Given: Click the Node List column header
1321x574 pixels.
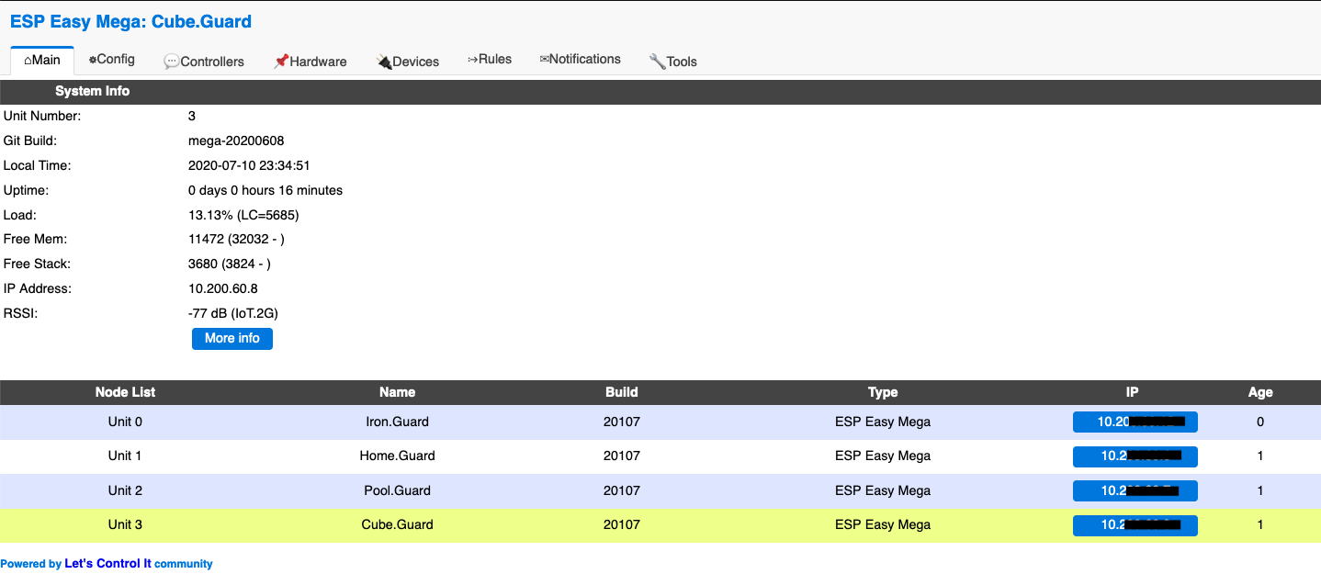Looking at the screenshot, I should tap(125, 392).
